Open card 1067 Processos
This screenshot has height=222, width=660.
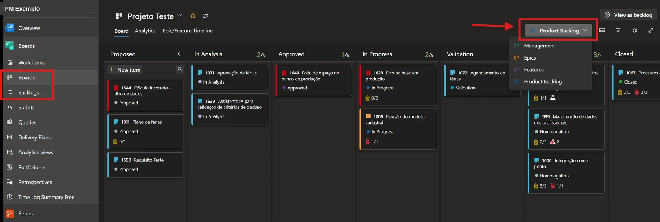636,83
